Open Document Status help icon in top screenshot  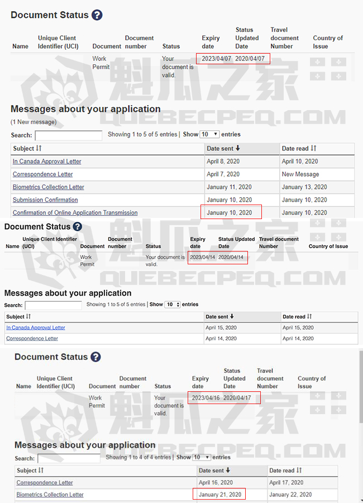coord(97,15)
